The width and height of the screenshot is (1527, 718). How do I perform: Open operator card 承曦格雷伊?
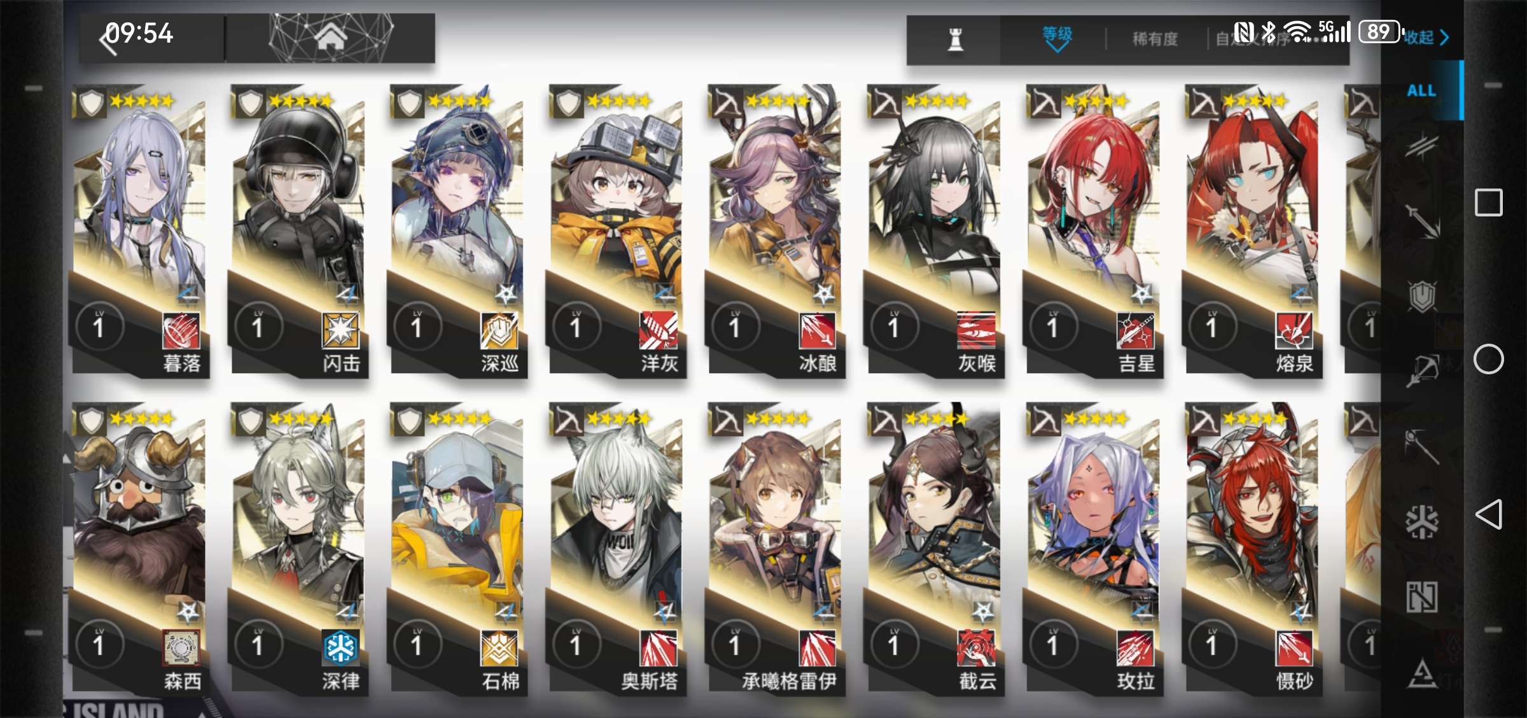click(776, 549)
